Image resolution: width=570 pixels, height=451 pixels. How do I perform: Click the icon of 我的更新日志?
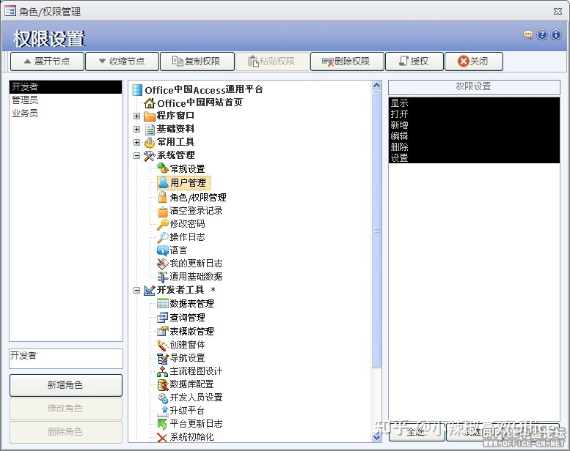click(x=163, y=264)
